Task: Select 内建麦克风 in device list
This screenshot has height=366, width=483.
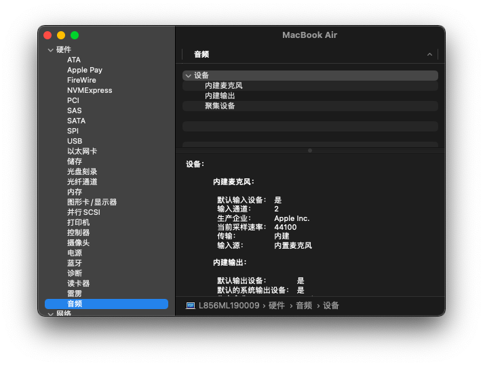Action: pos(223,86)
